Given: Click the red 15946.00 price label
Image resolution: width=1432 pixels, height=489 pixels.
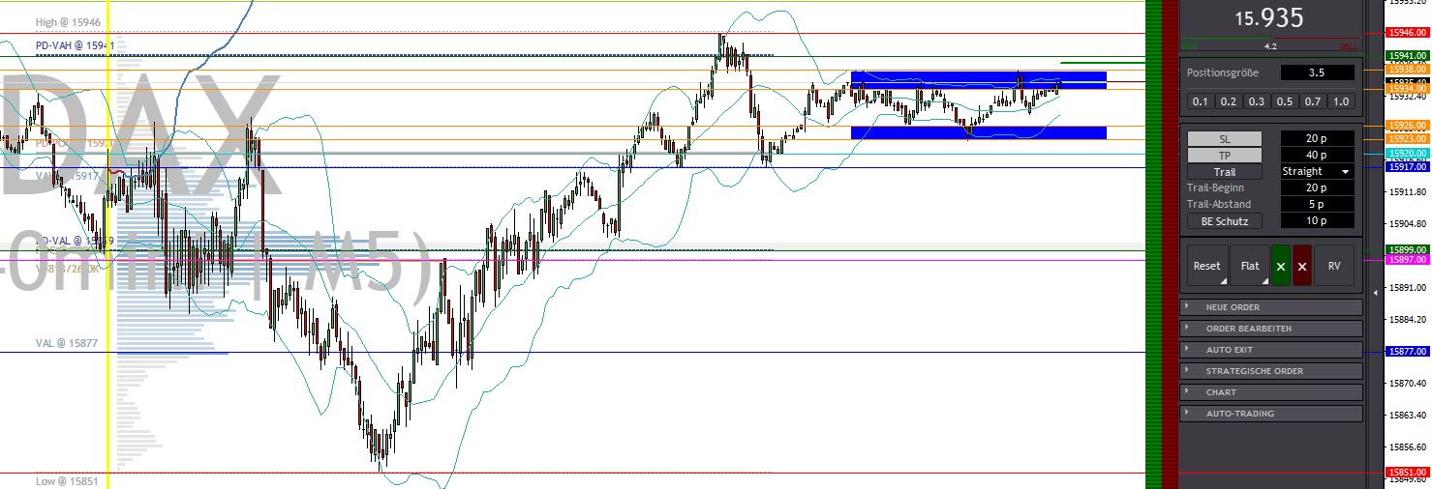Looking at the screenshot, I should click(x=1408, y=32).
